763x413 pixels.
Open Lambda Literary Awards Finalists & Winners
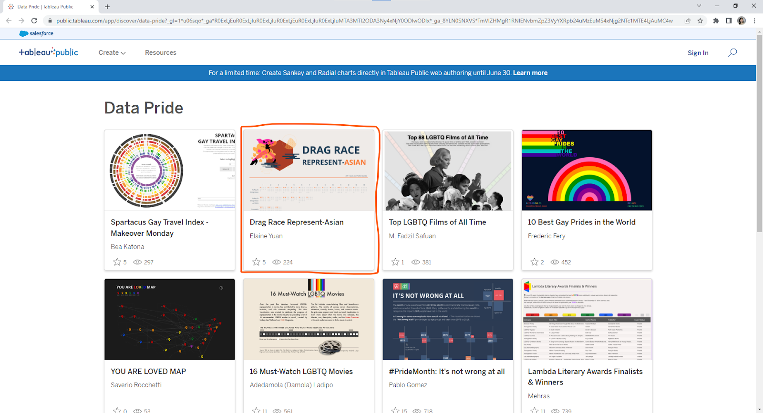click(x=585, y=377)
